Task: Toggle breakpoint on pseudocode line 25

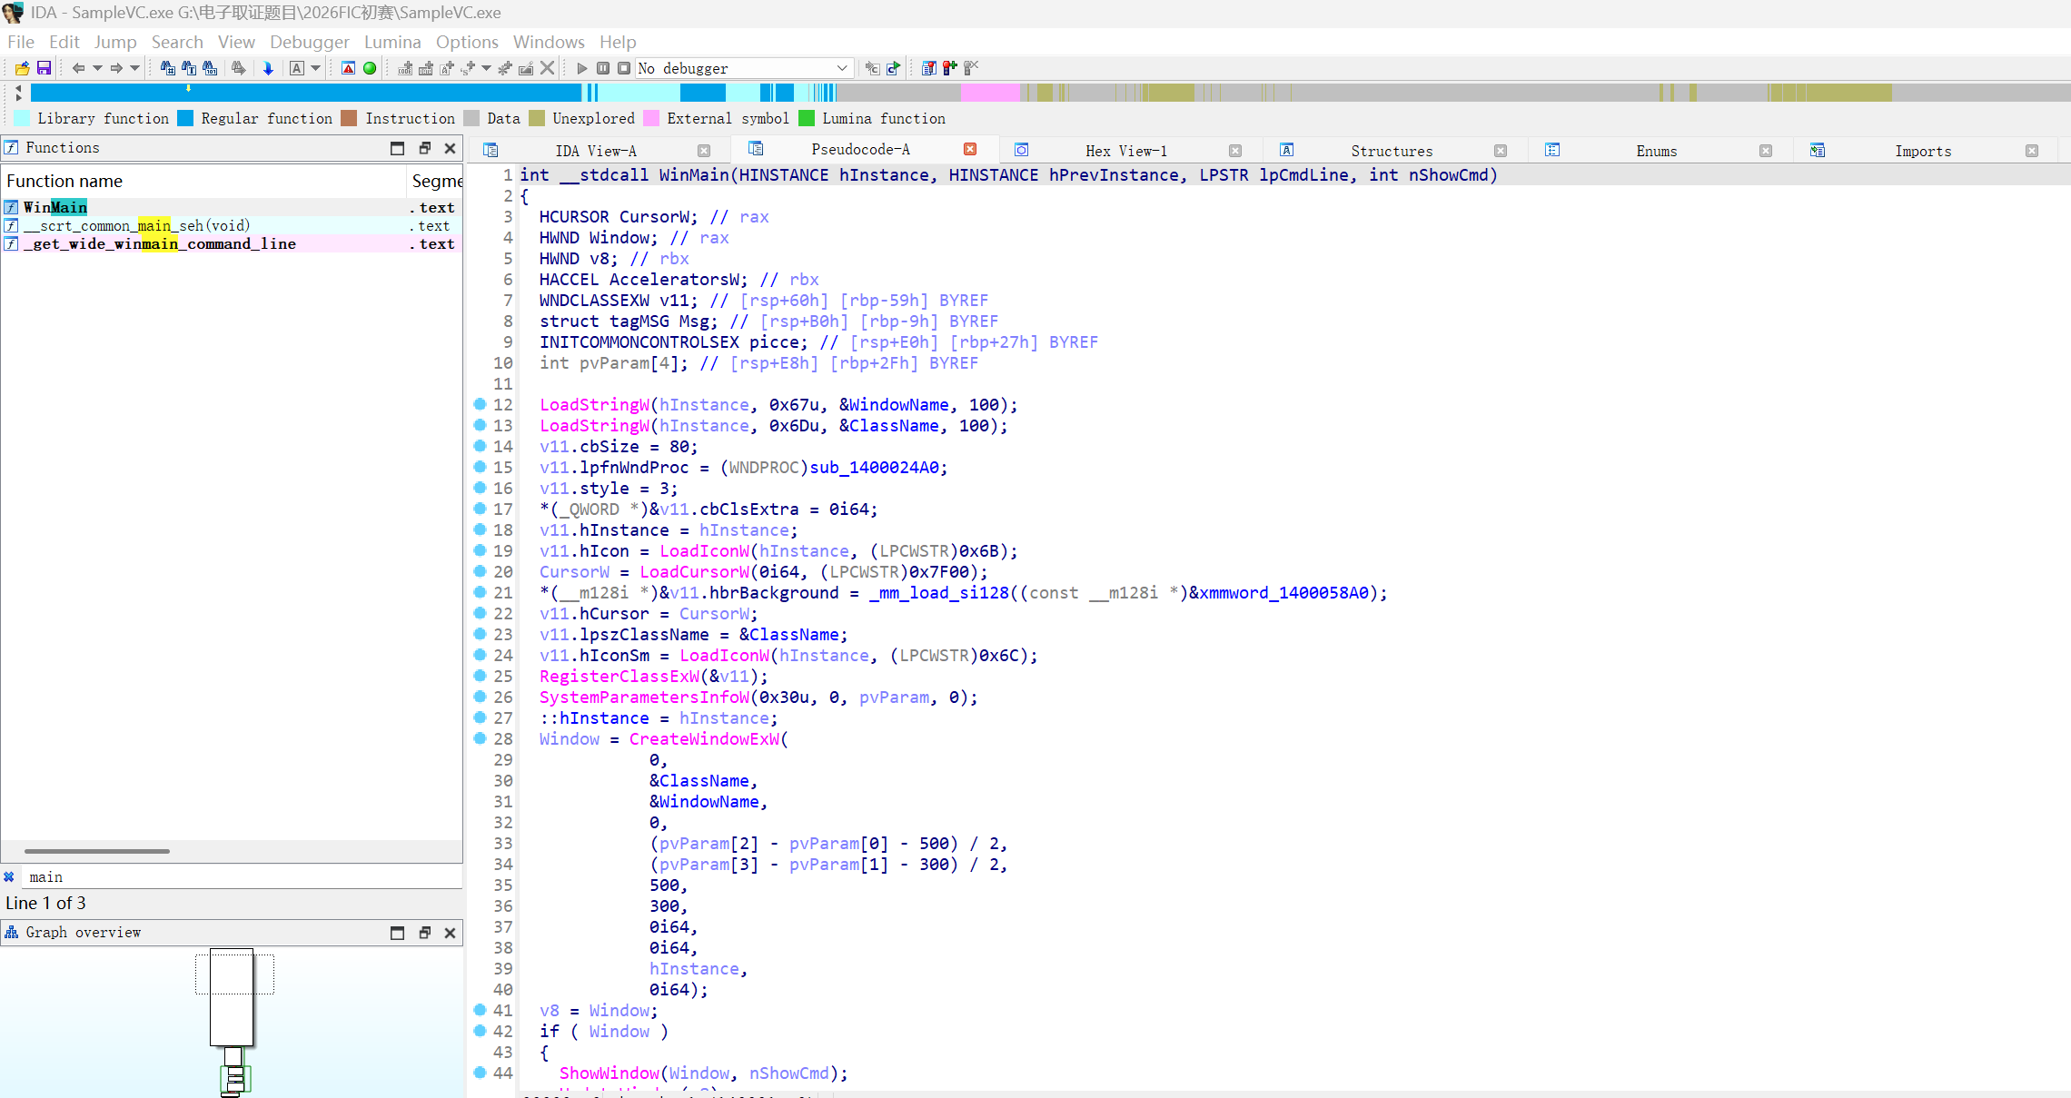Action: (481, 676)
